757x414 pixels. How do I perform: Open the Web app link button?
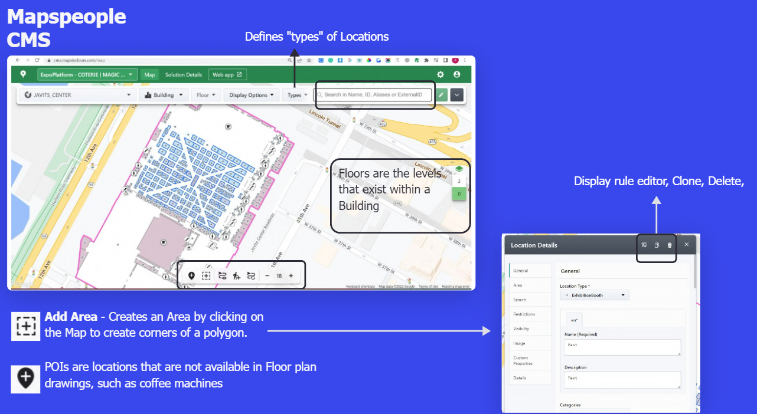tap(227, 75)
